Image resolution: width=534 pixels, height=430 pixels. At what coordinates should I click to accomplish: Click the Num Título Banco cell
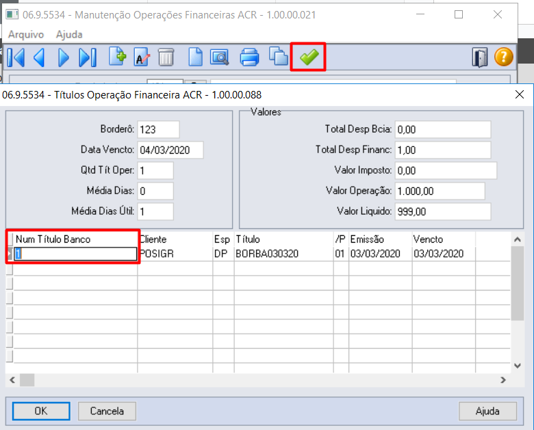75,254
